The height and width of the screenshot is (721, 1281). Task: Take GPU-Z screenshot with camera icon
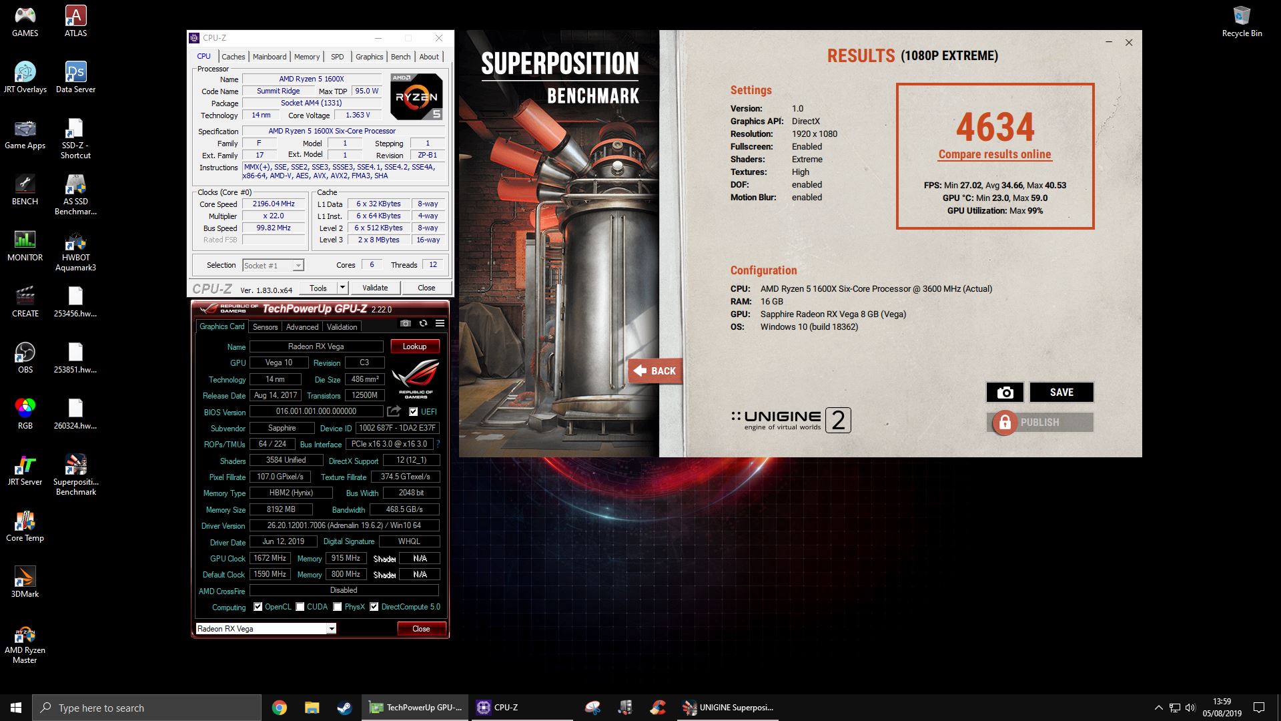[x=405, y=323]
